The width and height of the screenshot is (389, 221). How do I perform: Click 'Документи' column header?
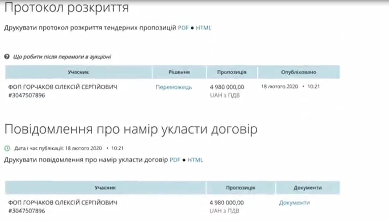pos(308,188)
